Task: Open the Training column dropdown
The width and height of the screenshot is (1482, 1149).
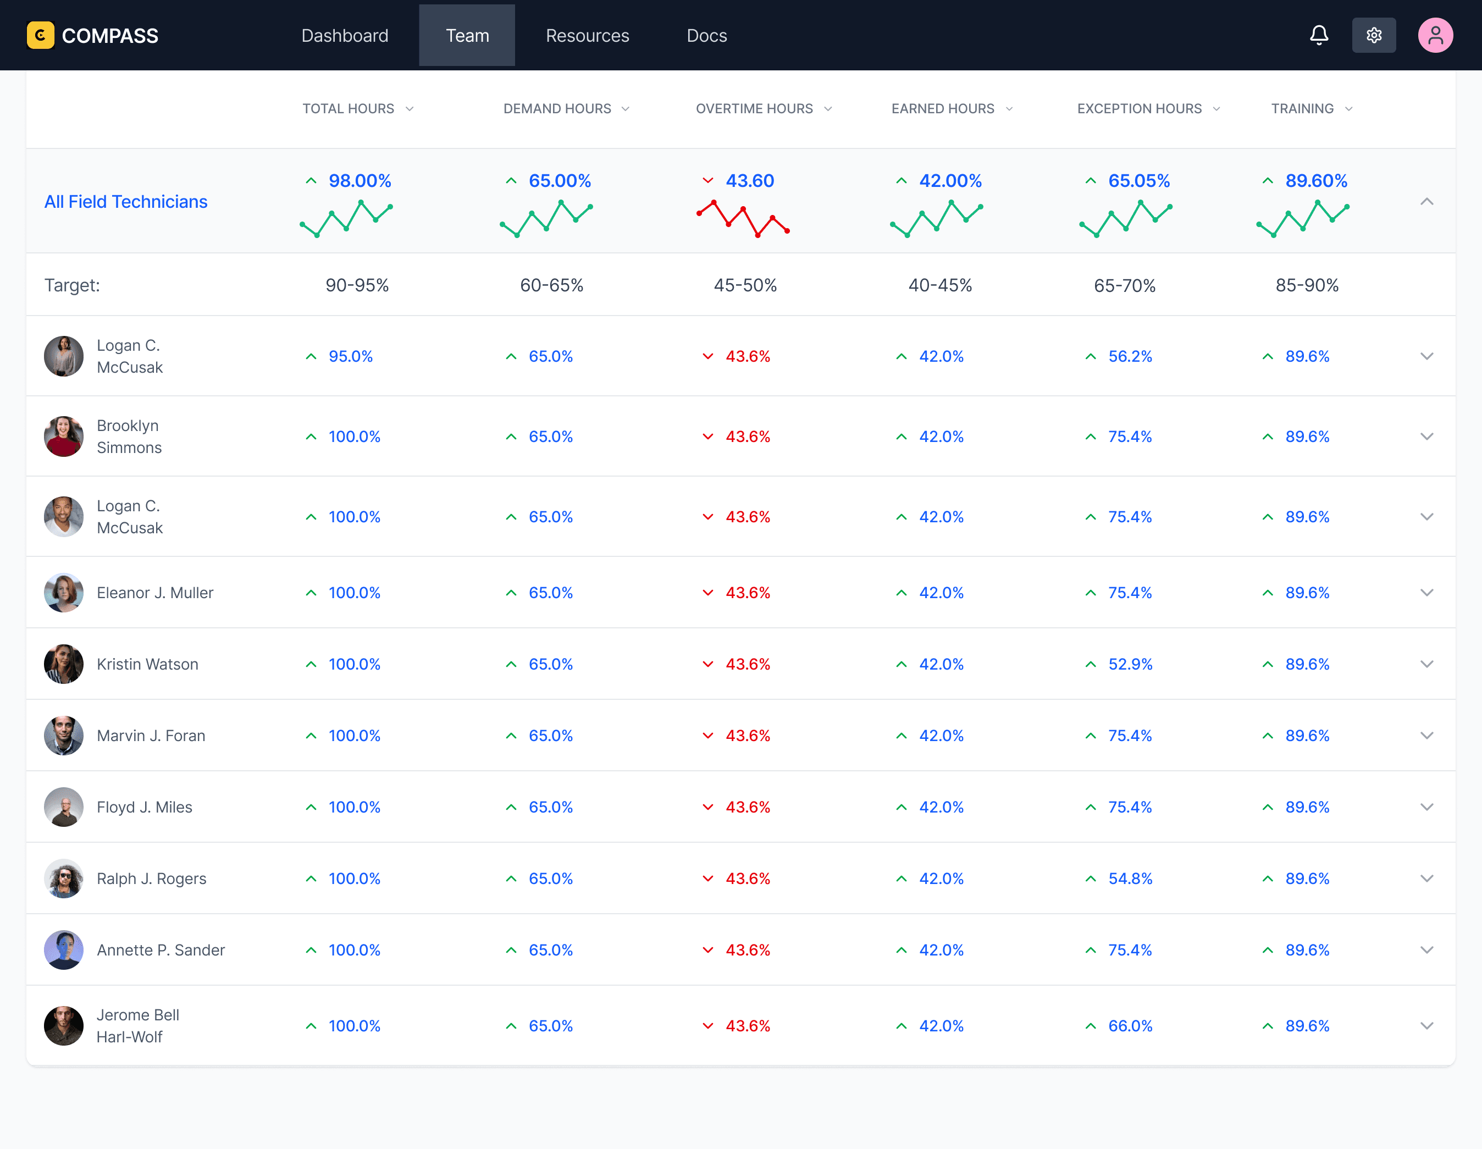Action: pos(1348,109)
